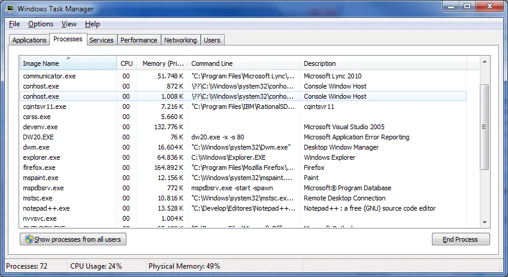Sort by the CPU column header
Image resolution: width=508 pixels, height=277 pixels.
[x=126, y=63]
